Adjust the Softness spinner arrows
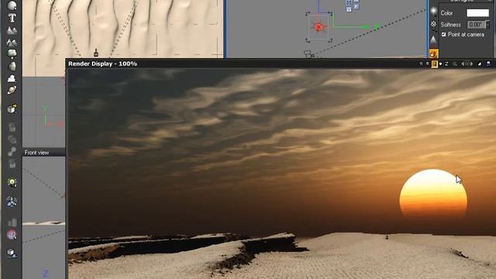Screen dimensions: 496x279 click(487, 25)
